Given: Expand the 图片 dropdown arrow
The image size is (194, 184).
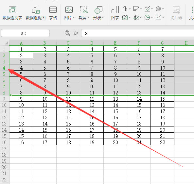Looking at the screenshot, I should 74,18.
